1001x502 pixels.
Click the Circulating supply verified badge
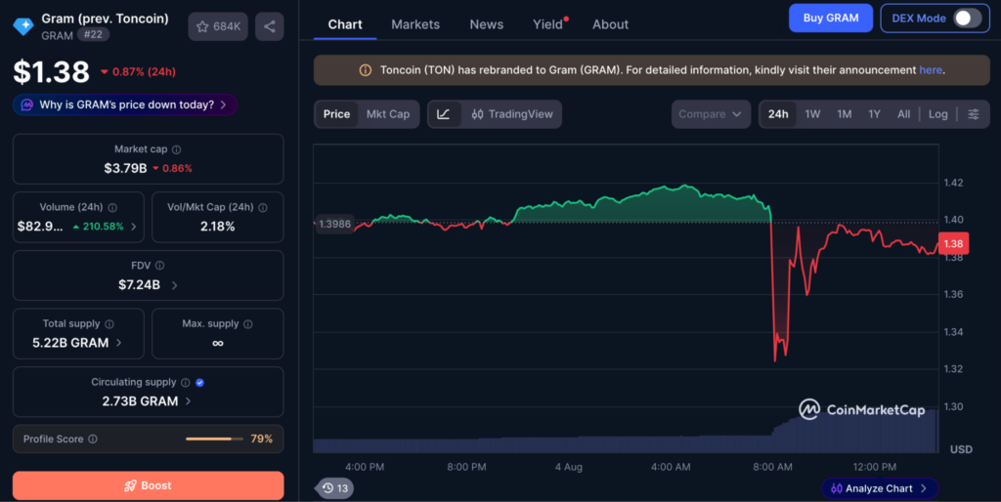point(199,382)
